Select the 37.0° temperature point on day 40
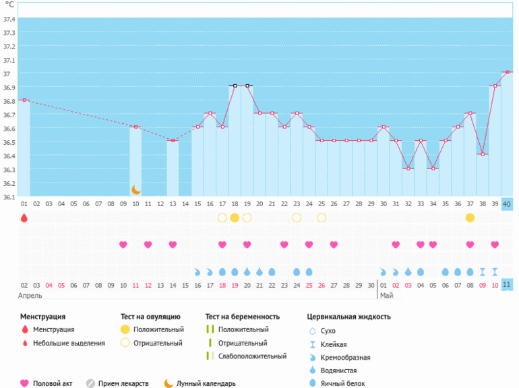 tap(507, 72)
